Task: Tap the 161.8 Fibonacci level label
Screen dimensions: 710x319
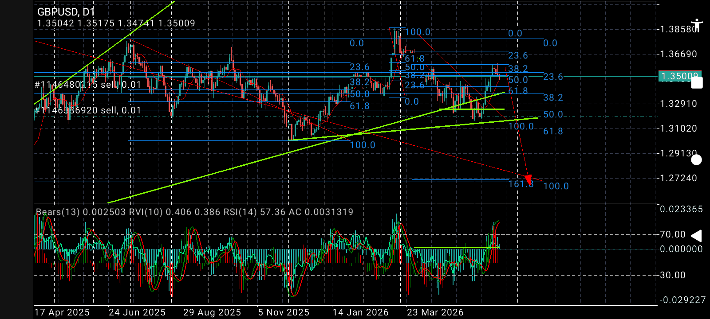Action: pos(521,184)
